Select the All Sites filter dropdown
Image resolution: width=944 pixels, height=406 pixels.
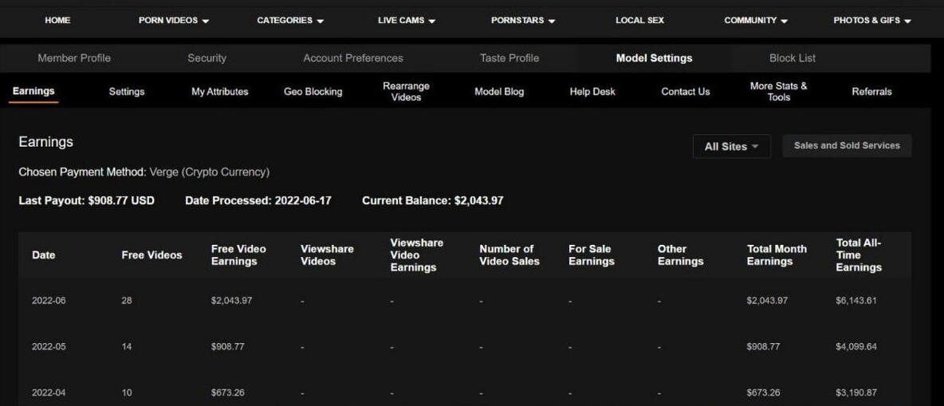[731, 147]
